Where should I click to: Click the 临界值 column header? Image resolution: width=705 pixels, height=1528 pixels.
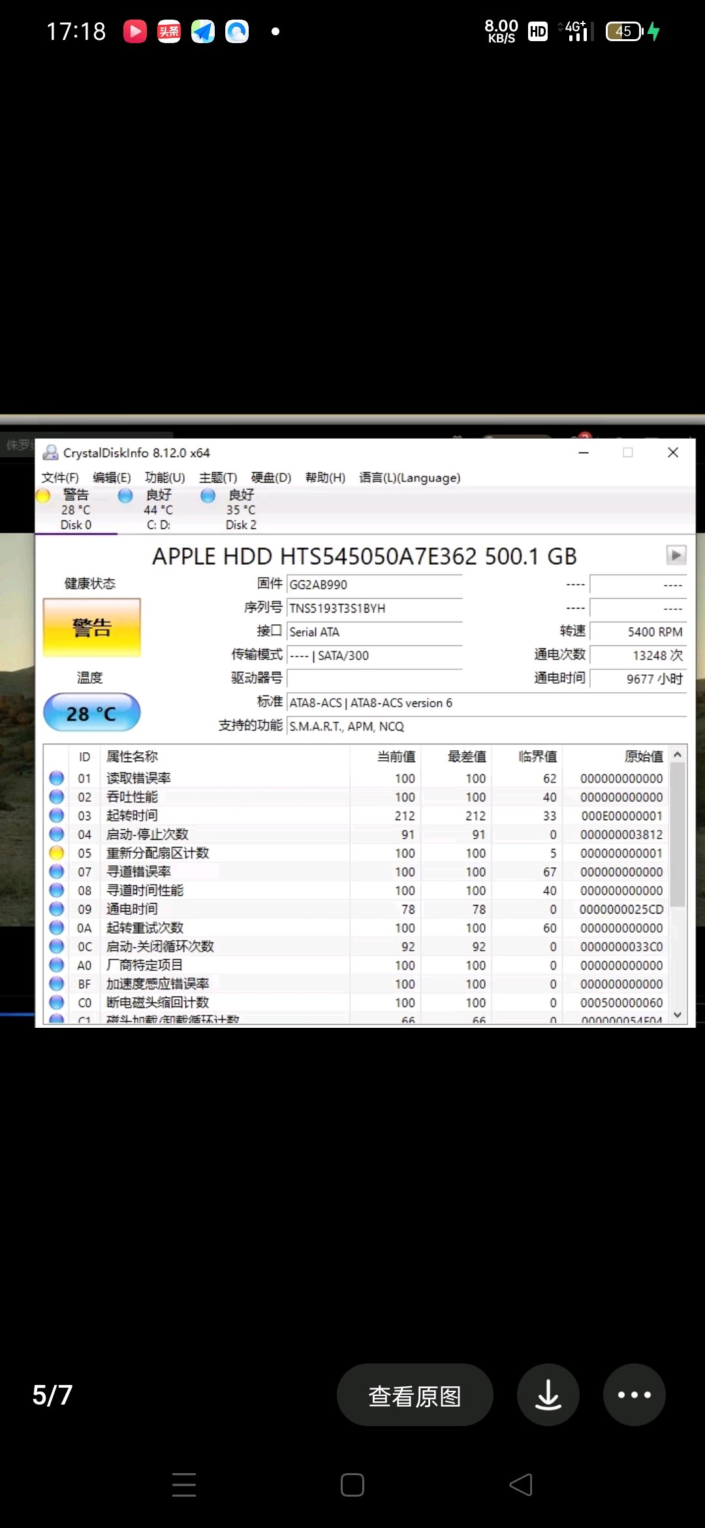pos(527,756)
